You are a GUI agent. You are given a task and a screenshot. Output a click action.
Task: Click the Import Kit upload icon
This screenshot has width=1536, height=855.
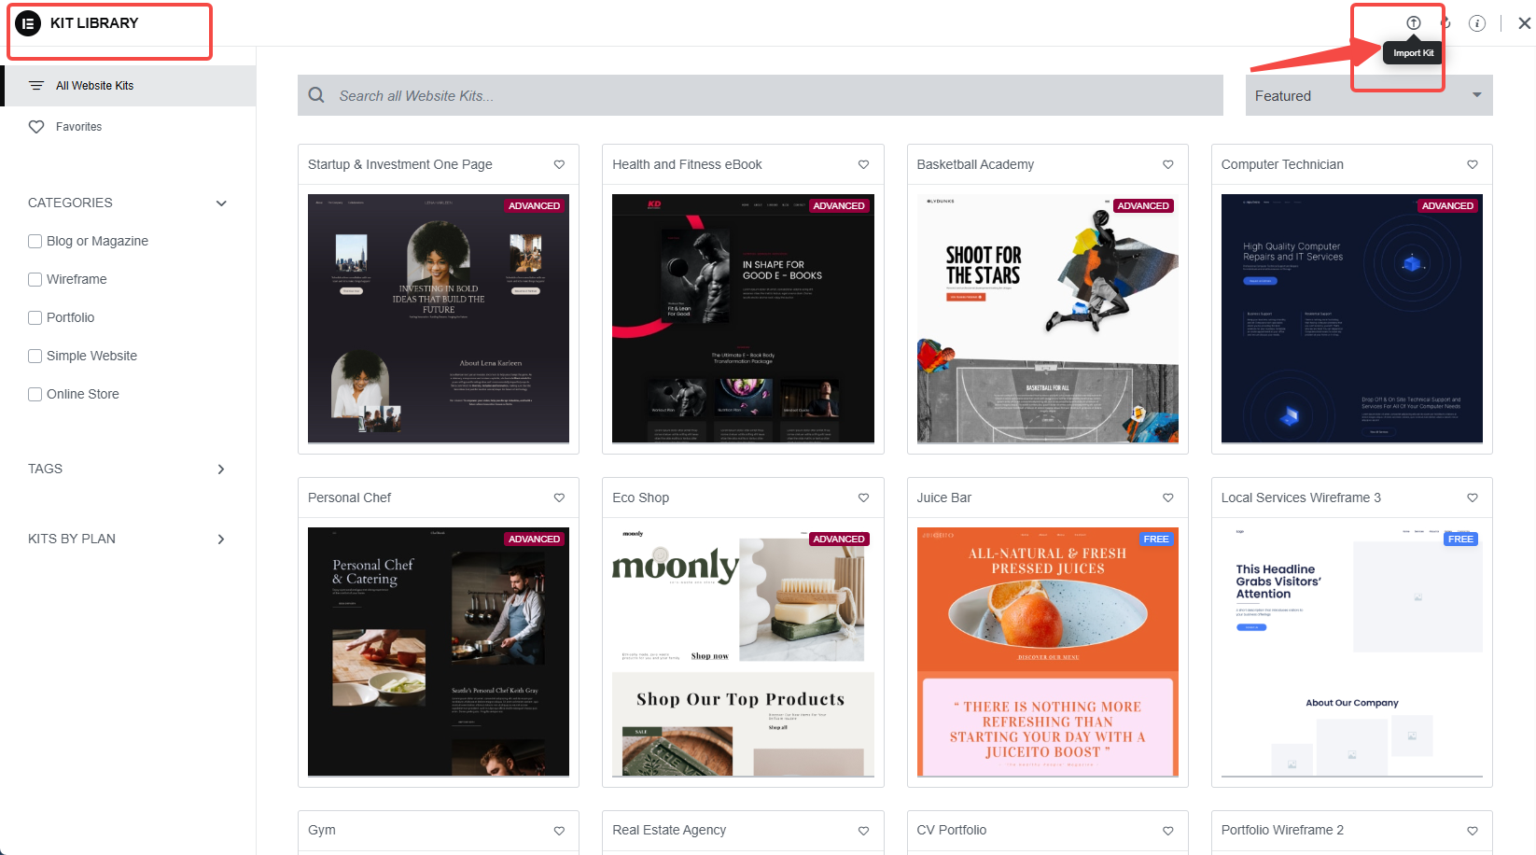pos(1414,23)
